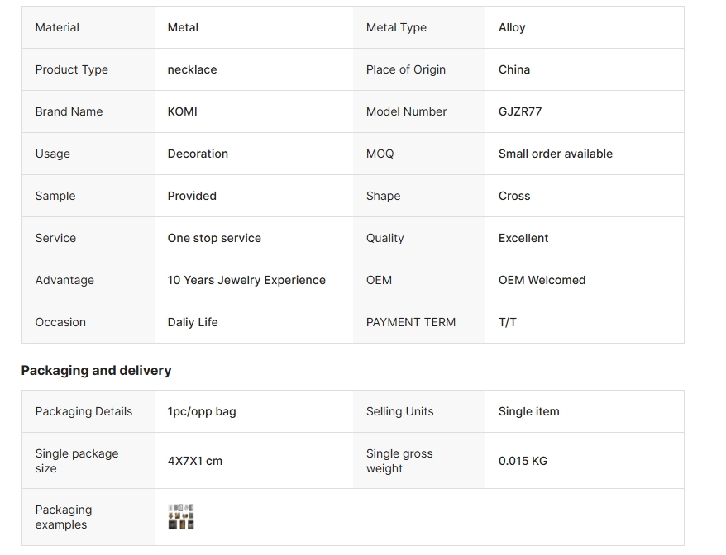Image resolution: width=726 pixels, height=555 pixels.
Task: Click the necklace product type value
Action: 192,69
